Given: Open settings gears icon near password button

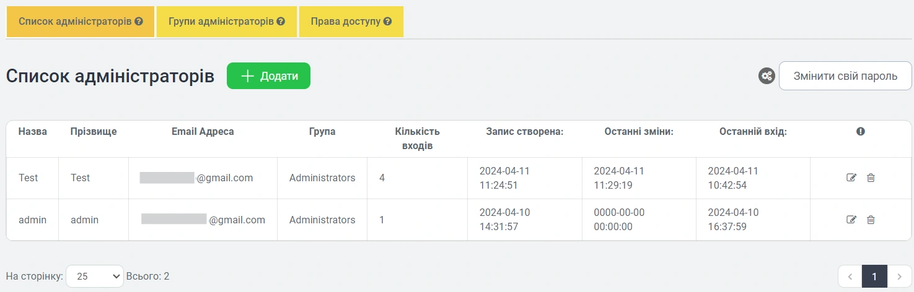Looking at the screenshot, I should tap(767, 76).
